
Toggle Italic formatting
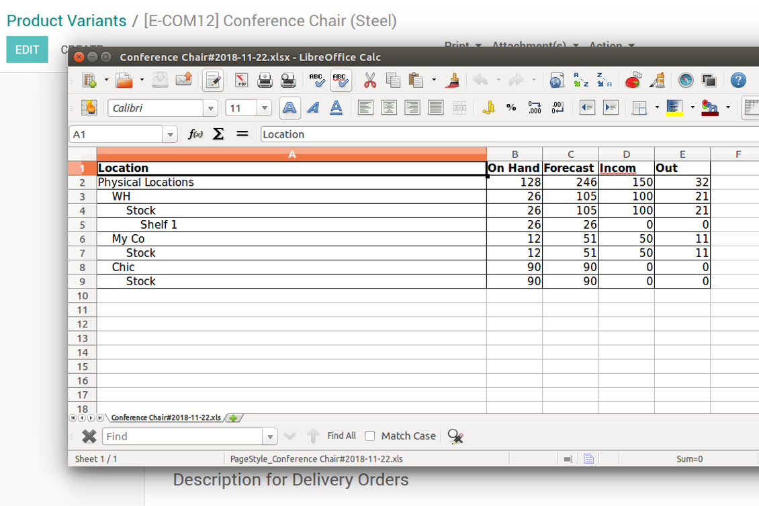[313, 107]
